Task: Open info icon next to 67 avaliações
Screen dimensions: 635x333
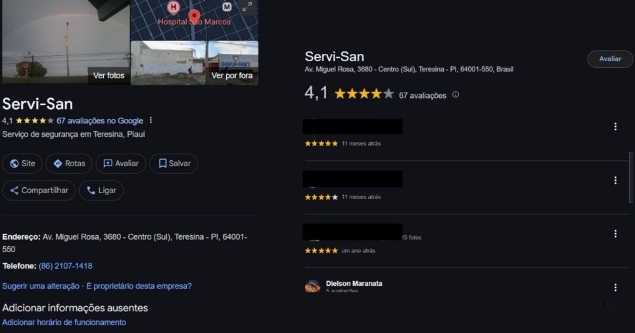Action: (456, 95)
